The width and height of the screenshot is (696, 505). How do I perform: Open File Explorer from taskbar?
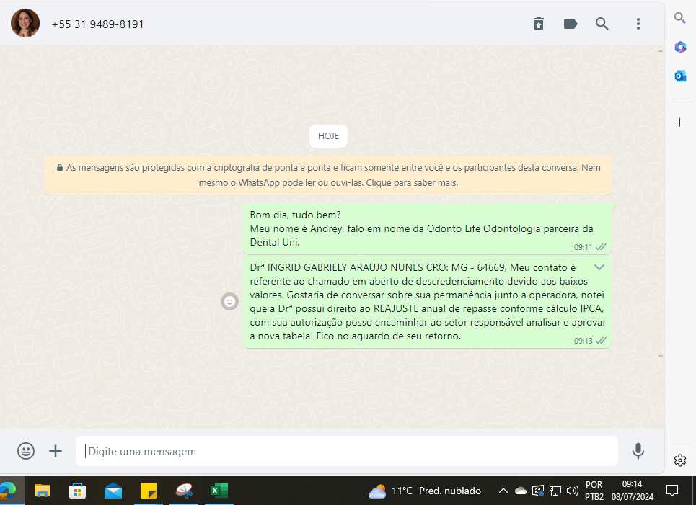[42, 491]
